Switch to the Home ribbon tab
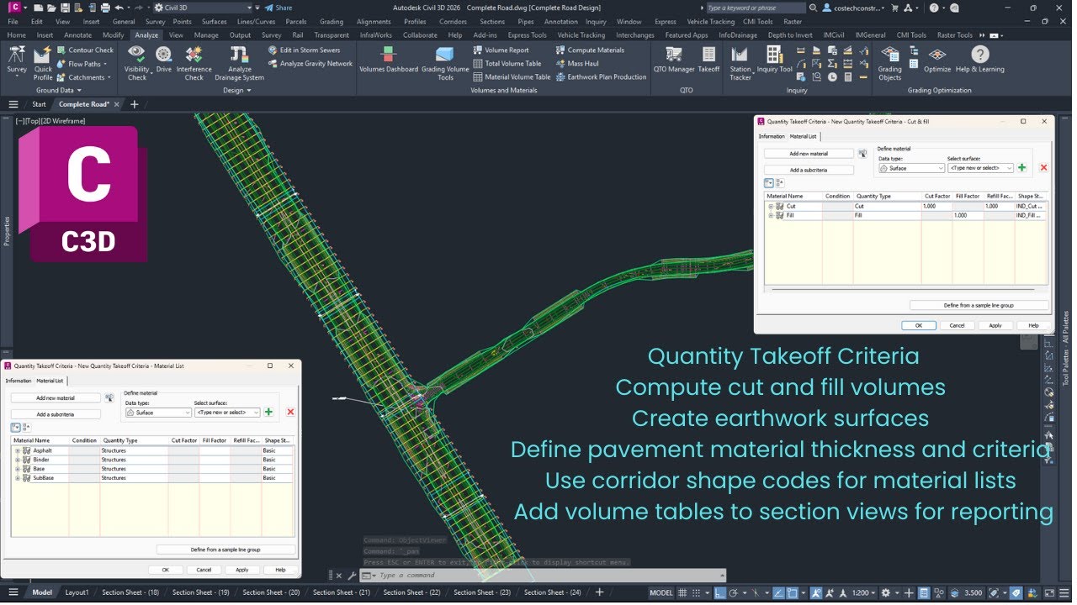The image size is (1077, 605). (16, 35)
